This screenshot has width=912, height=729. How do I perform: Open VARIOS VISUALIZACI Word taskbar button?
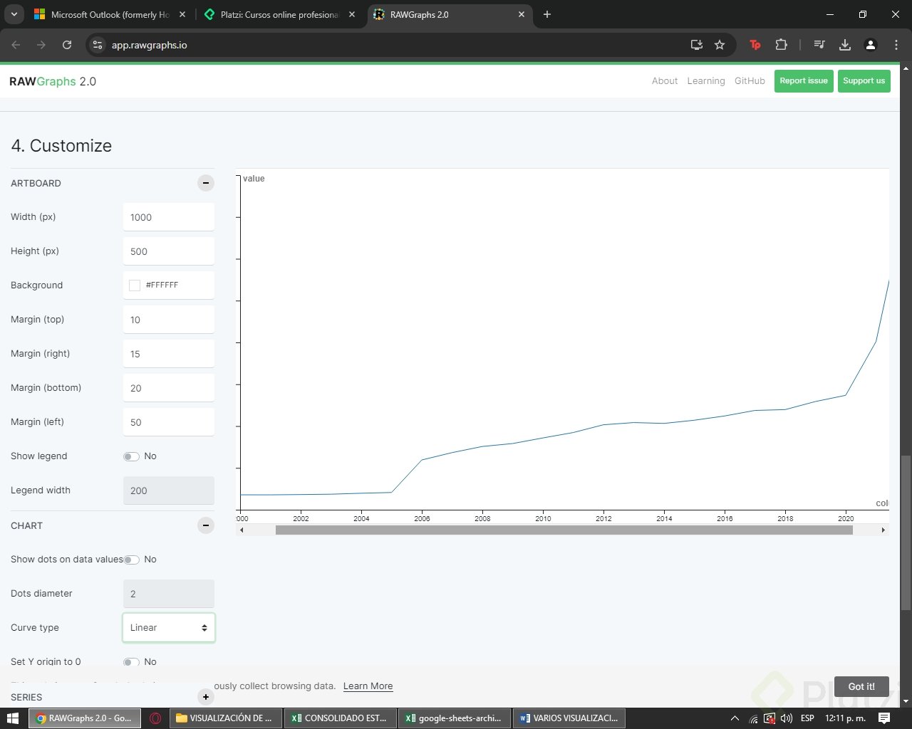click(x=569, y=718)
